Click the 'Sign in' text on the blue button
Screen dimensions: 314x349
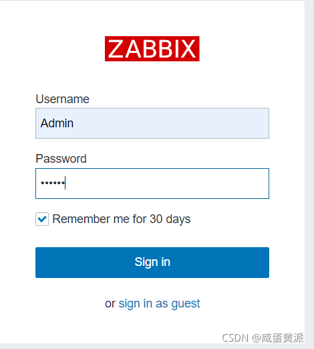pos(152,262)
